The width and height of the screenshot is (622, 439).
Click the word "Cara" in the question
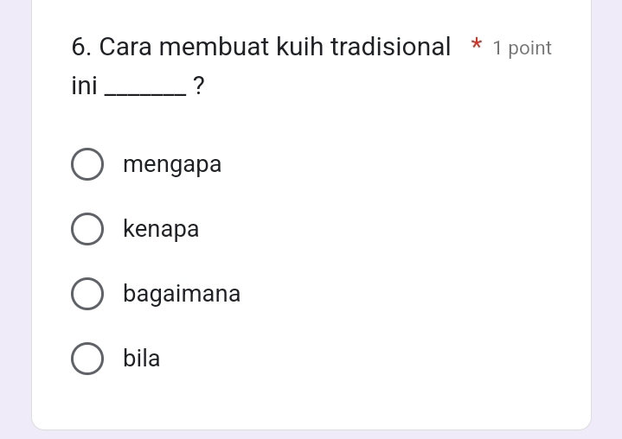126,47
